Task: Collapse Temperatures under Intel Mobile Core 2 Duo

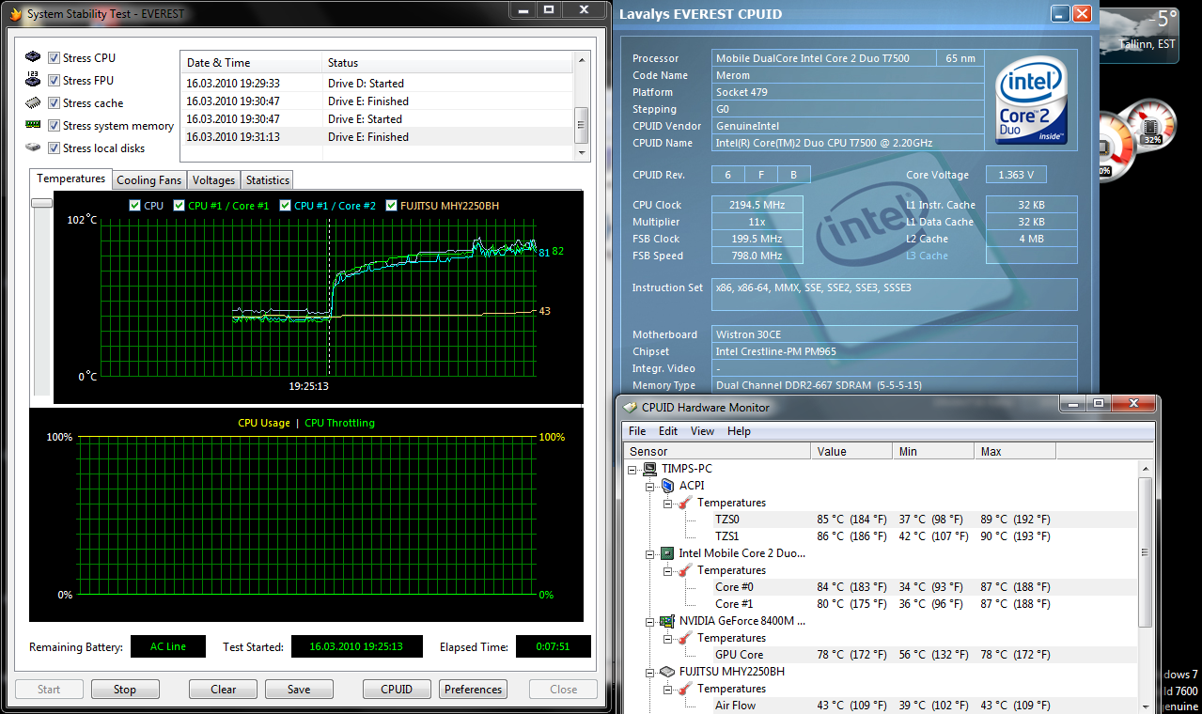Action: tap(667, 570)
